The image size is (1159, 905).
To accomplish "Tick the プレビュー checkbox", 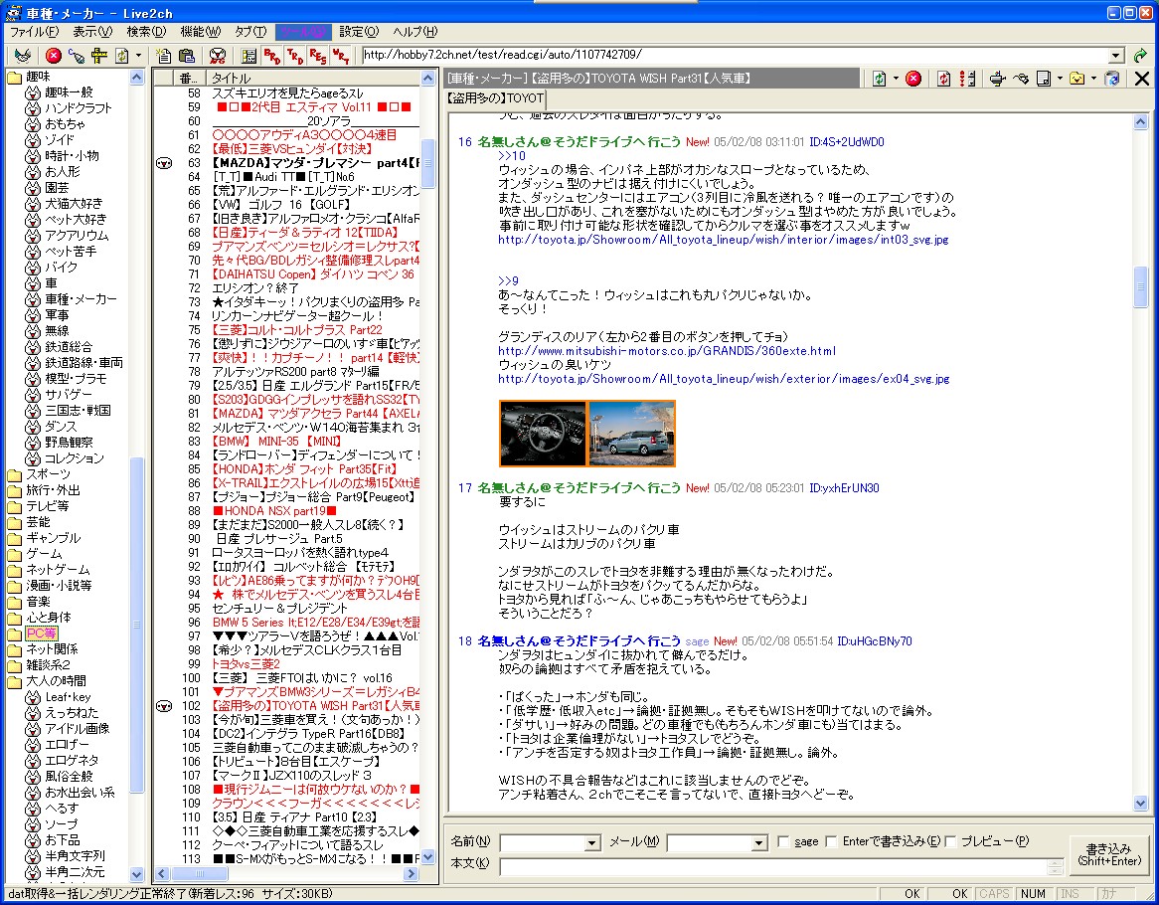I will [950, 841].
